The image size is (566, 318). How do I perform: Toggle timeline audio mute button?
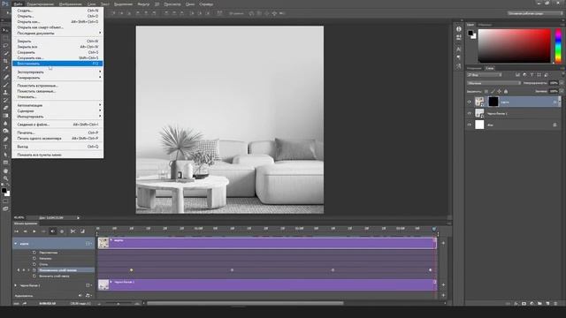click(x=53, y=231)
